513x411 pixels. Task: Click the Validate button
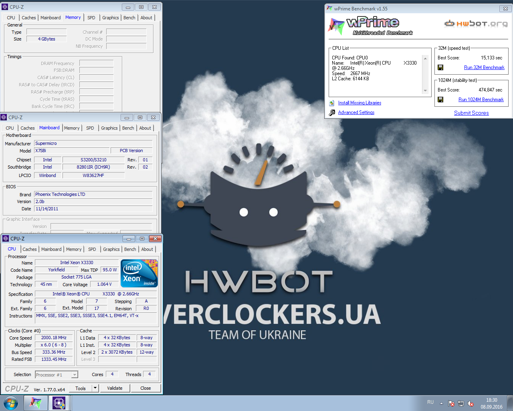point(115,388)
